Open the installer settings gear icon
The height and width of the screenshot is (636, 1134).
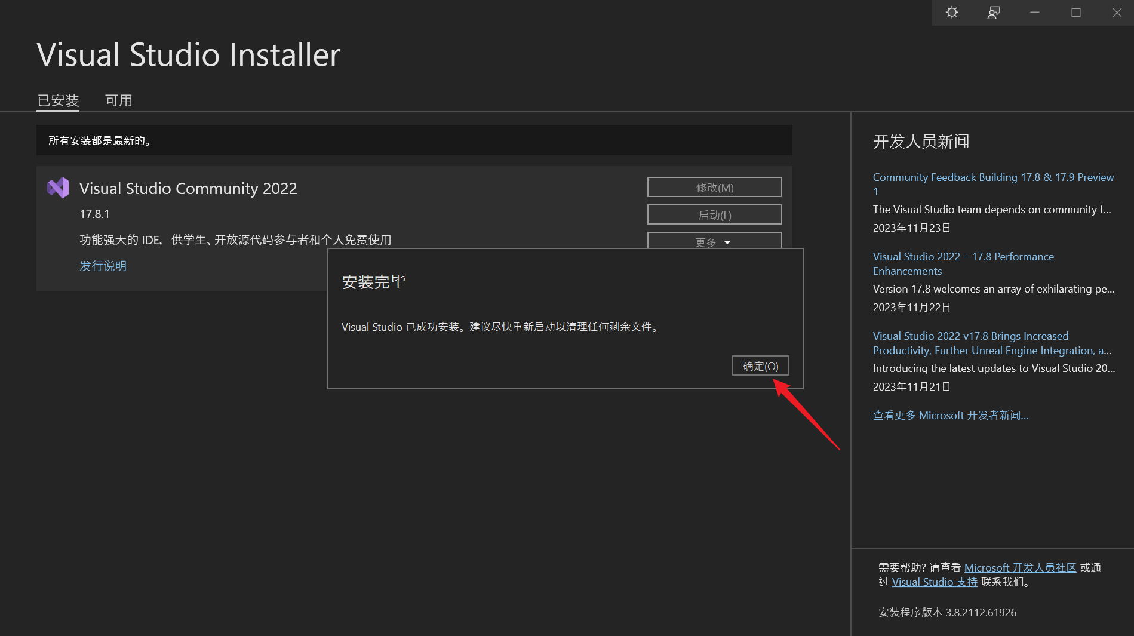pyautogui.click(x=951, y=12)
